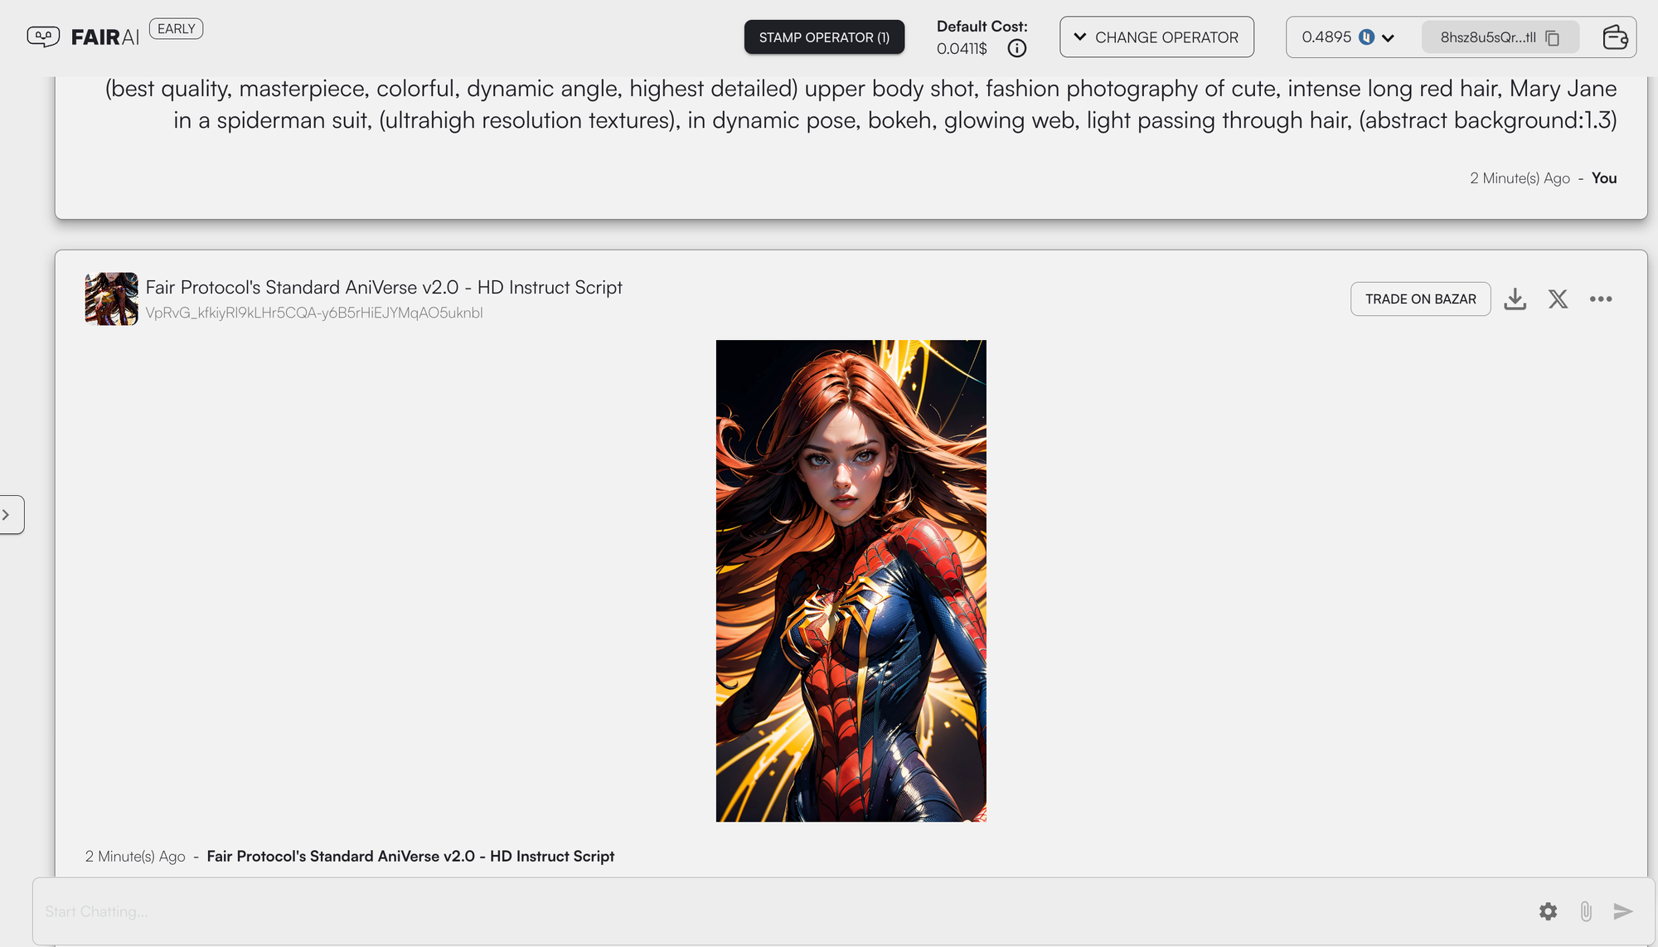Copy the wallet address 8hsz8u5sQr...tll
Viewport: 1658px width, 947px height.
(x=1553, y=38)
